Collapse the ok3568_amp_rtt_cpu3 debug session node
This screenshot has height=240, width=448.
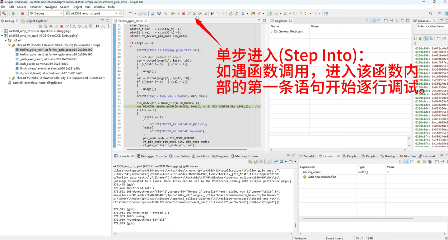pyautogui.click(x=2, y=36)
